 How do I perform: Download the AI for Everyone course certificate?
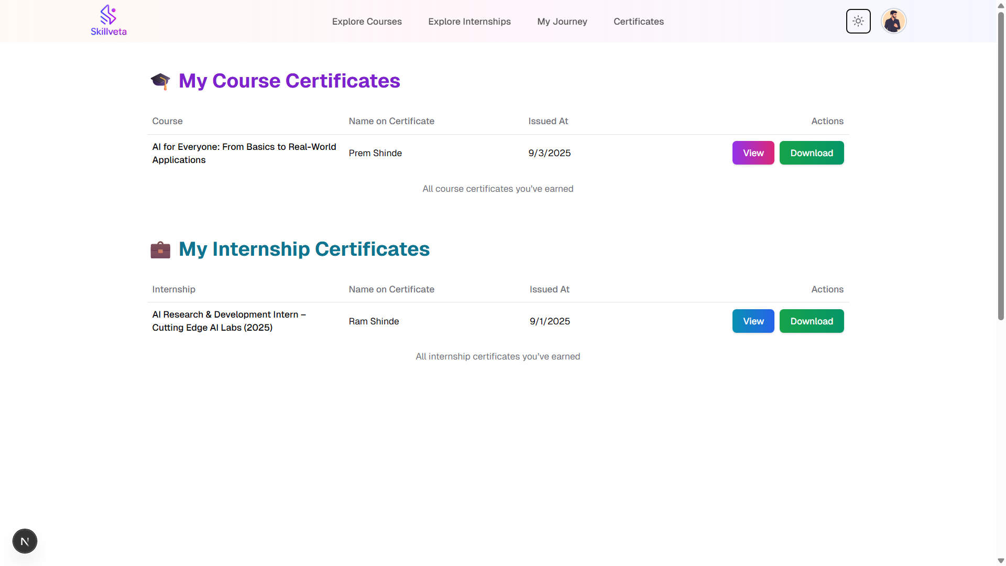812,153
